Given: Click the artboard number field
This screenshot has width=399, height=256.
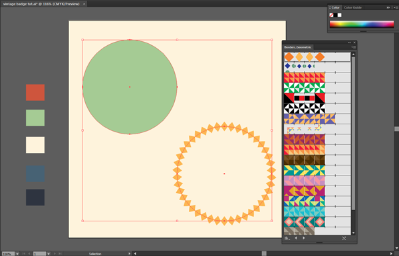Looking at the screenshot, I should click(39, 254).
